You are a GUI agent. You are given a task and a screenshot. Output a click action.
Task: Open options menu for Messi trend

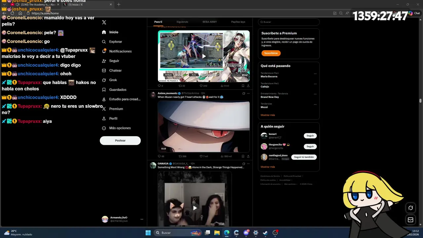315,104
